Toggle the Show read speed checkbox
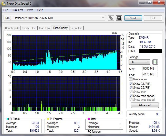The height and width of the screenshot is (136, 166). tap(131, 96)
